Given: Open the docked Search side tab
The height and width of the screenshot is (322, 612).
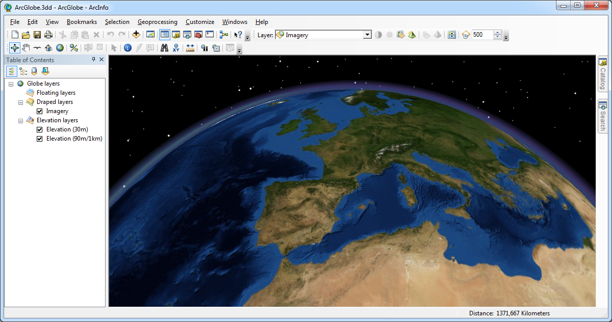Looking at the screenshot, I should tap(602, 116).
